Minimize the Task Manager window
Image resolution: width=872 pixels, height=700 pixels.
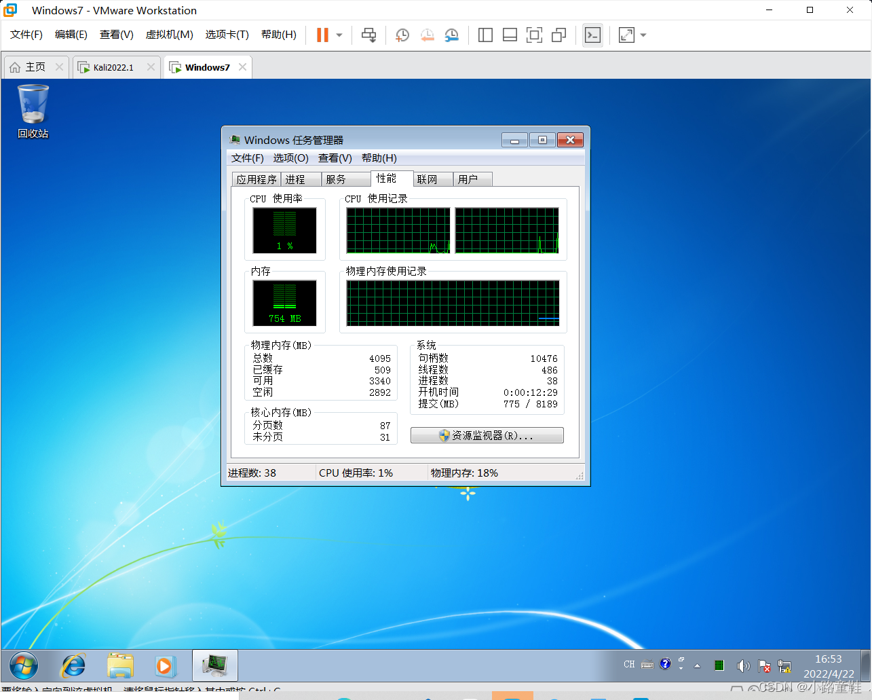514,140
